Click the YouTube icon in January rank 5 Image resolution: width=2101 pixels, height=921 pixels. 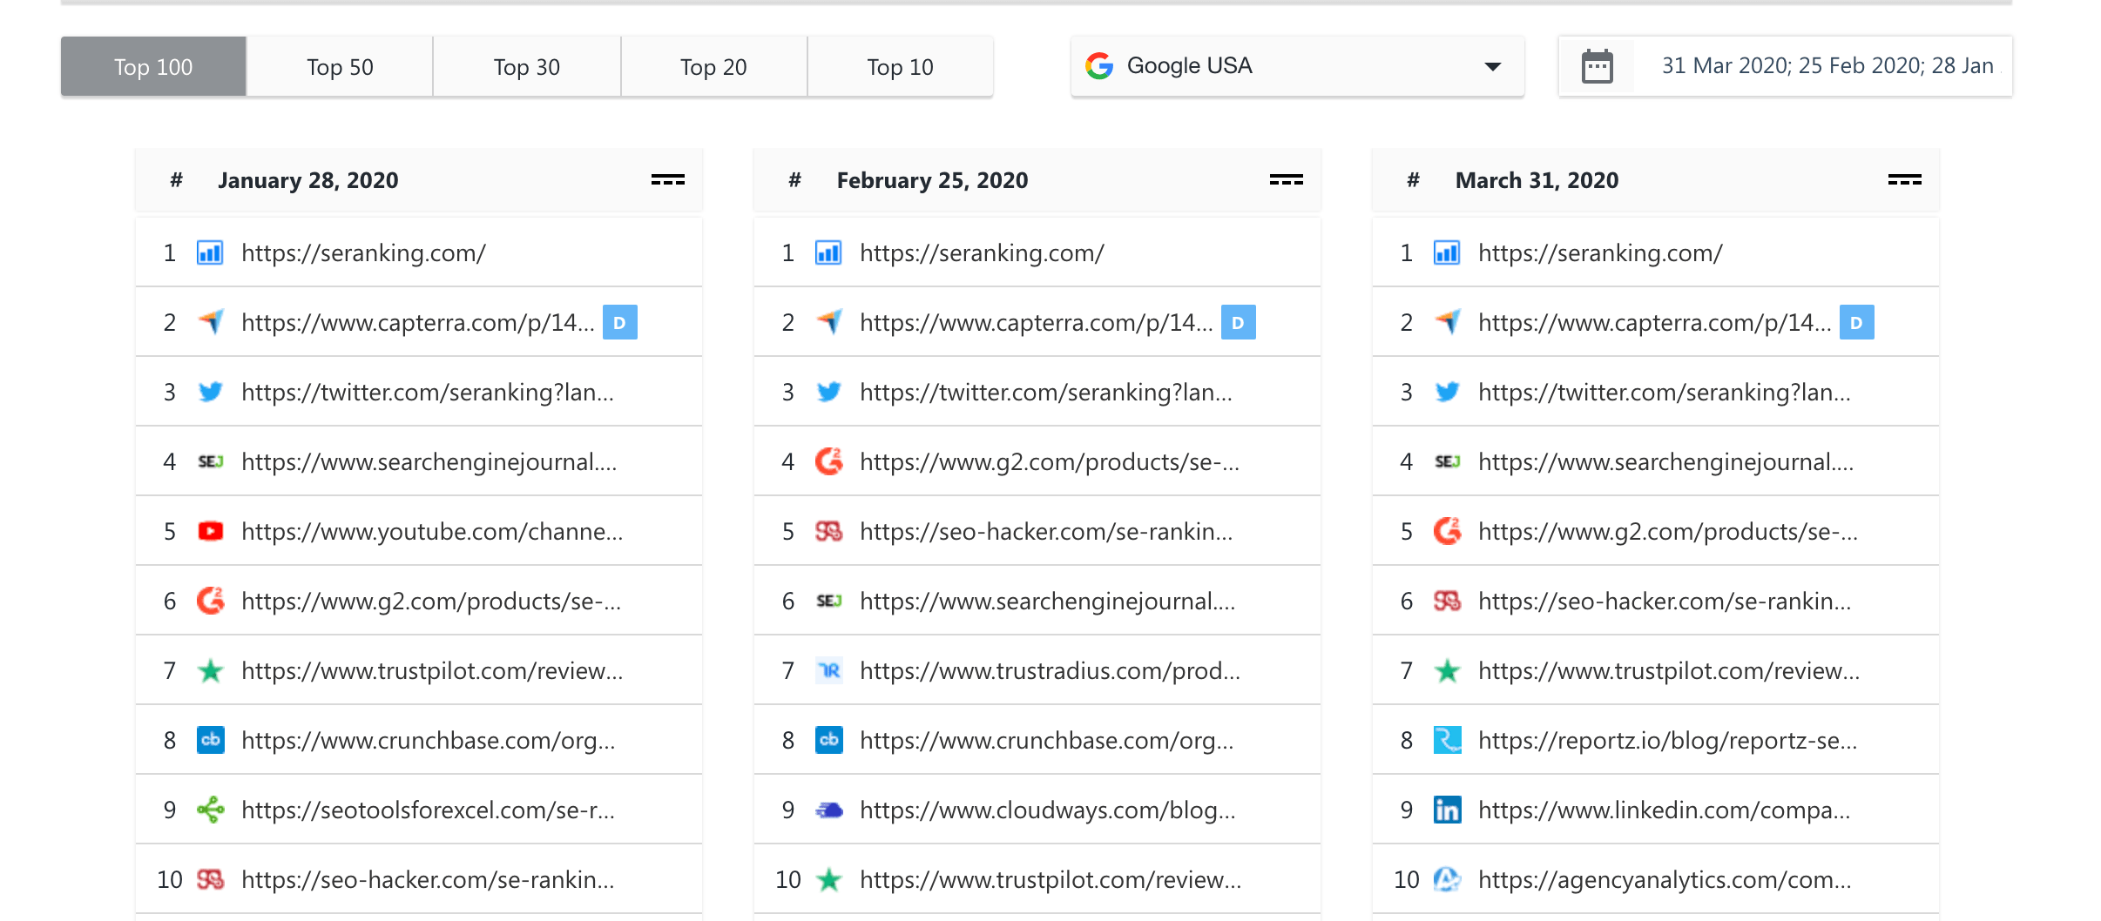click(211, 531)
